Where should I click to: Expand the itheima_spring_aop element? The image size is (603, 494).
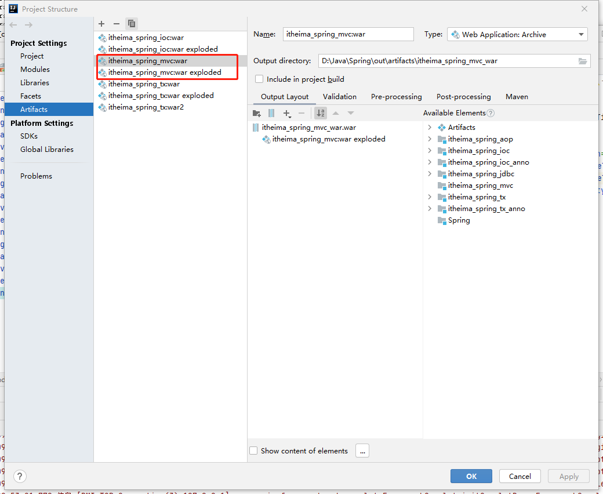[x=429, y=139]
